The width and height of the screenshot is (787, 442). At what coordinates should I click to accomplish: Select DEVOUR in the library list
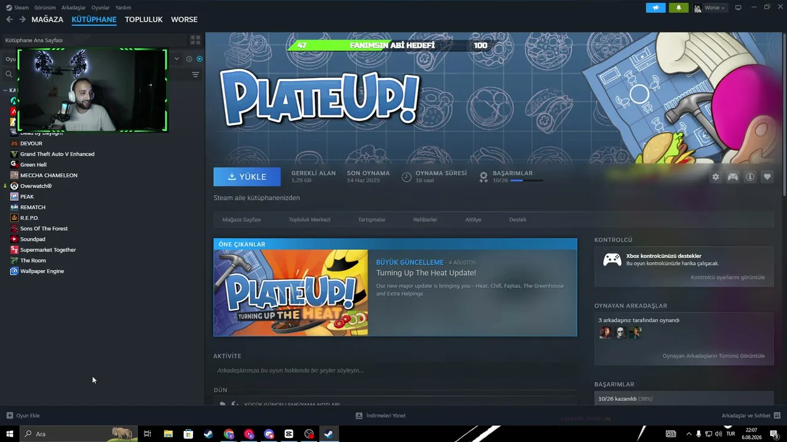coord(31,144)
